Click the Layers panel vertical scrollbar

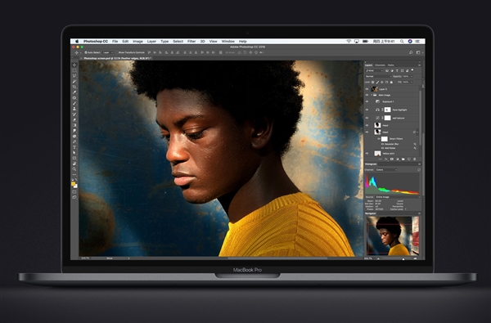coord(421,118)
